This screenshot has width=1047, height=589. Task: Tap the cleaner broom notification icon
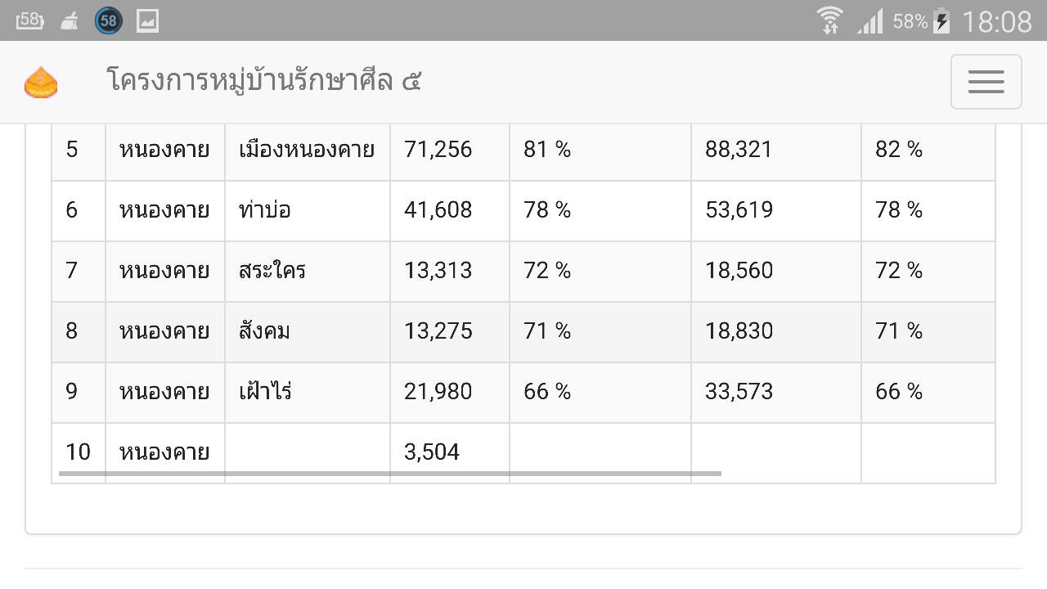70,20
